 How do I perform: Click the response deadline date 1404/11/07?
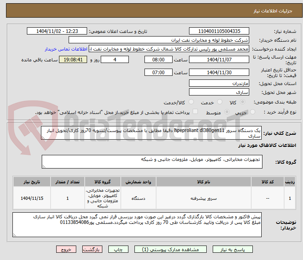pos(219,59)
